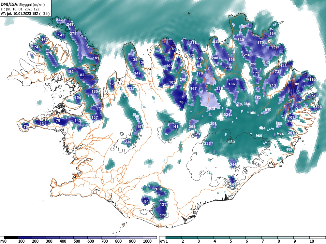
Task: Click the visibility value '236'
Action: coord(128,142)
